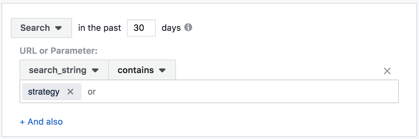
Task: Expand the search_string parameter dropdown
Action: pyautogui.click(x=64, y=70)
